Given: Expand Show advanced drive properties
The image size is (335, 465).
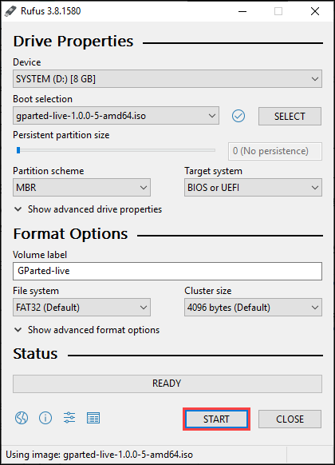Looking at the screenshot, I should pyautogui.click(x=88, y=209).
